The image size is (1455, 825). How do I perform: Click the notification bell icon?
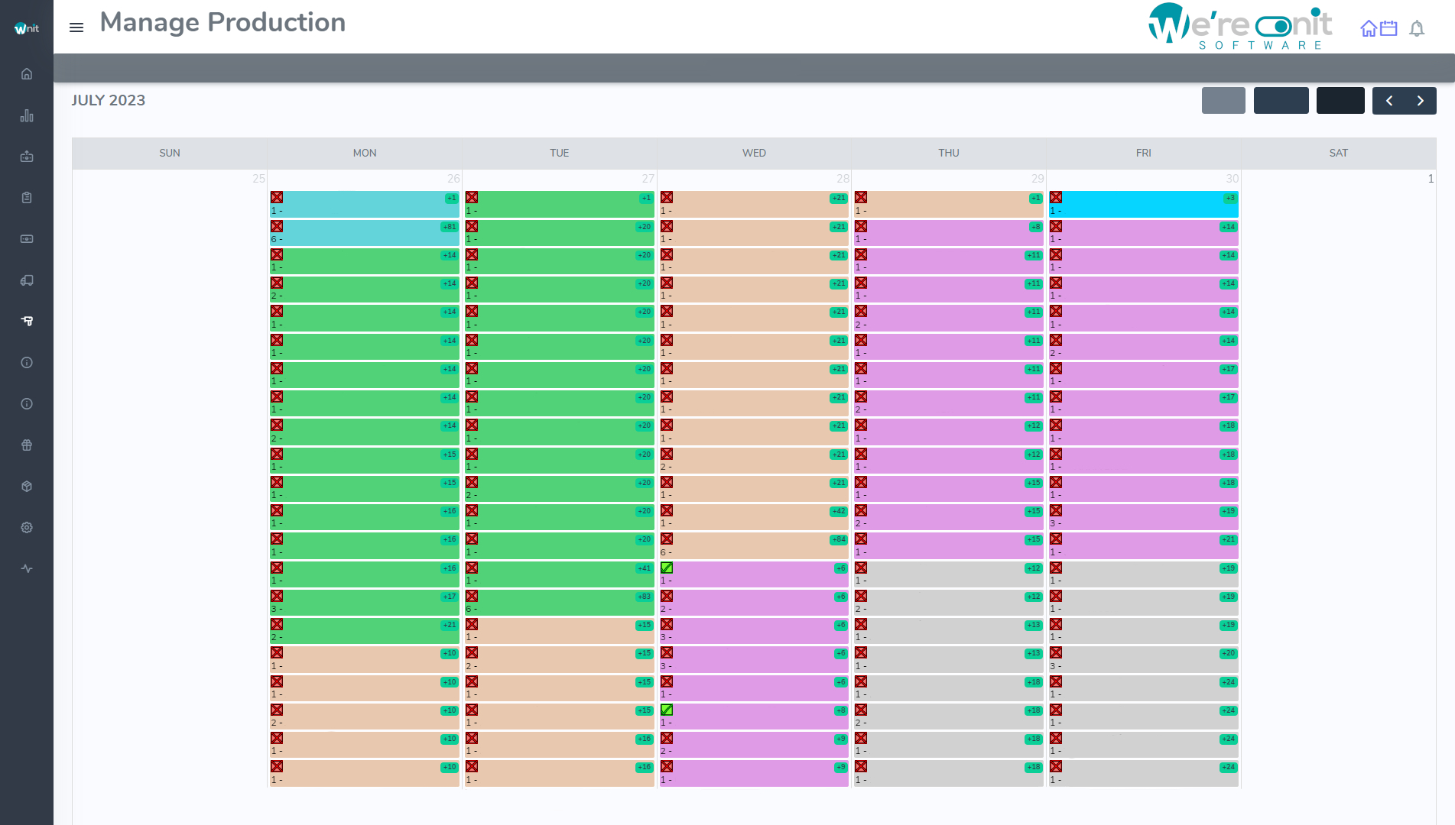(1417, 29)
